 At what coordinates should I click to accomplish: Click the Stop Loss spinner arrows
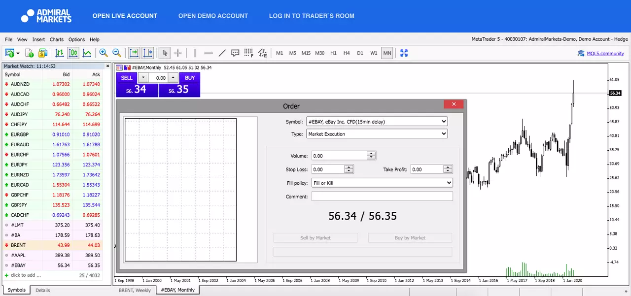point(349,169)
